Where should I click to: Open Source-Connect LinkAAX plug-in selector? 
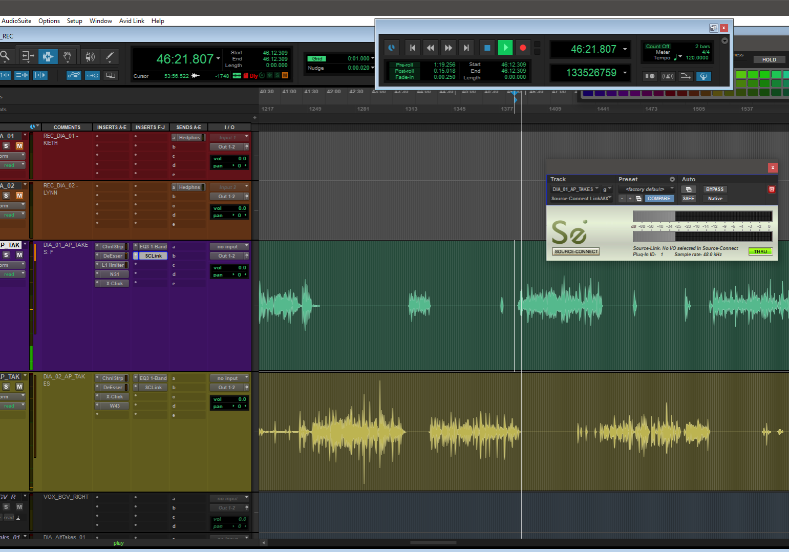[x=582, y=199]
